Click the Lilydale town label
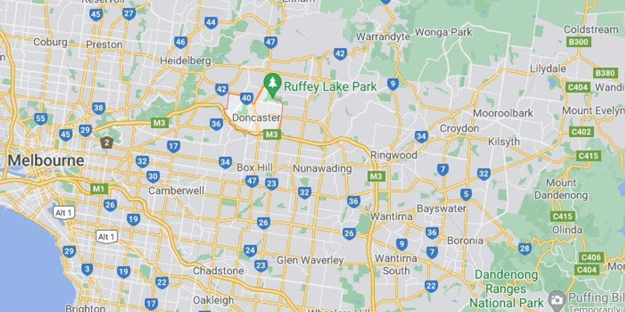 (548, 68)
